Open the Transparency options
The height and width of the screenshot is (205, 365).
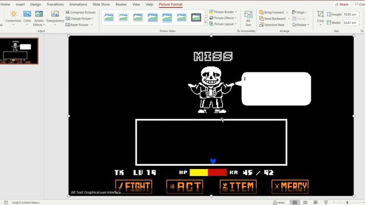click(x=55, y=18)
